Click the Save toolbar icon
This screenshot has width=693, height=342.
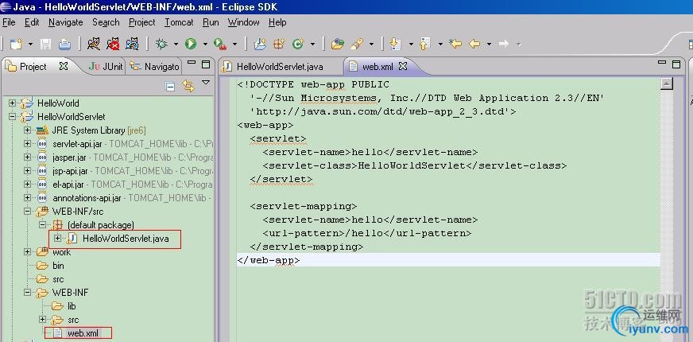click(45, 44)
